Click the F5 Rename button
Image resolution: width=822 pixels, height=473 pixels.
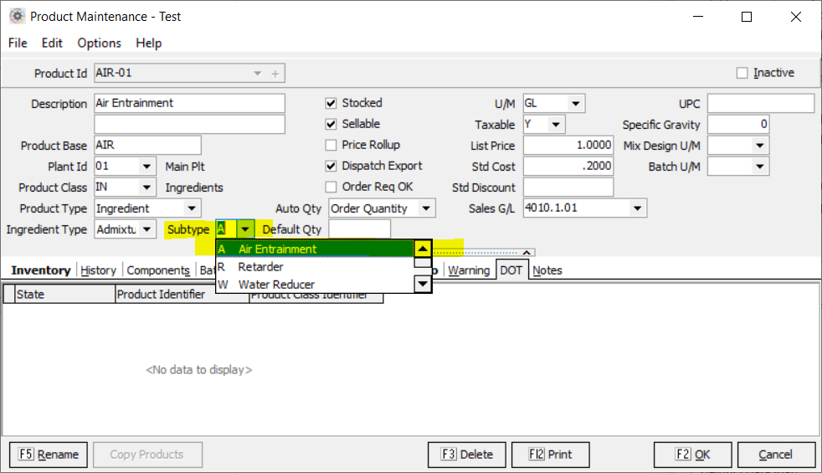(49, 455)
